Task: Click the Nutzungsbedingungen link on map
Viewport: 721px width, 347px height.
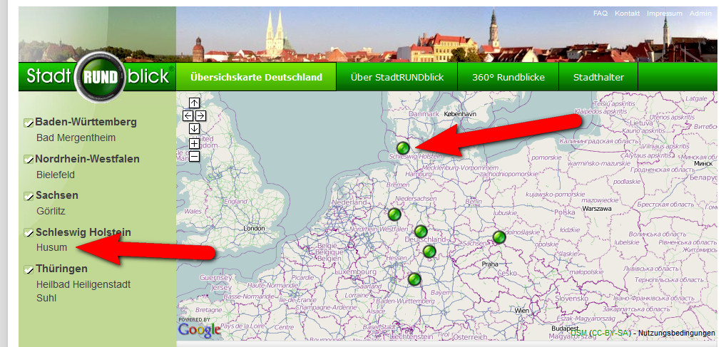Action: [676, 333]
